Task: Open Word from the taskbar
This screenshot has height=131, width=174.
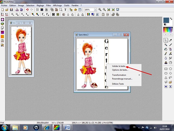Action: tap(68, 128)
